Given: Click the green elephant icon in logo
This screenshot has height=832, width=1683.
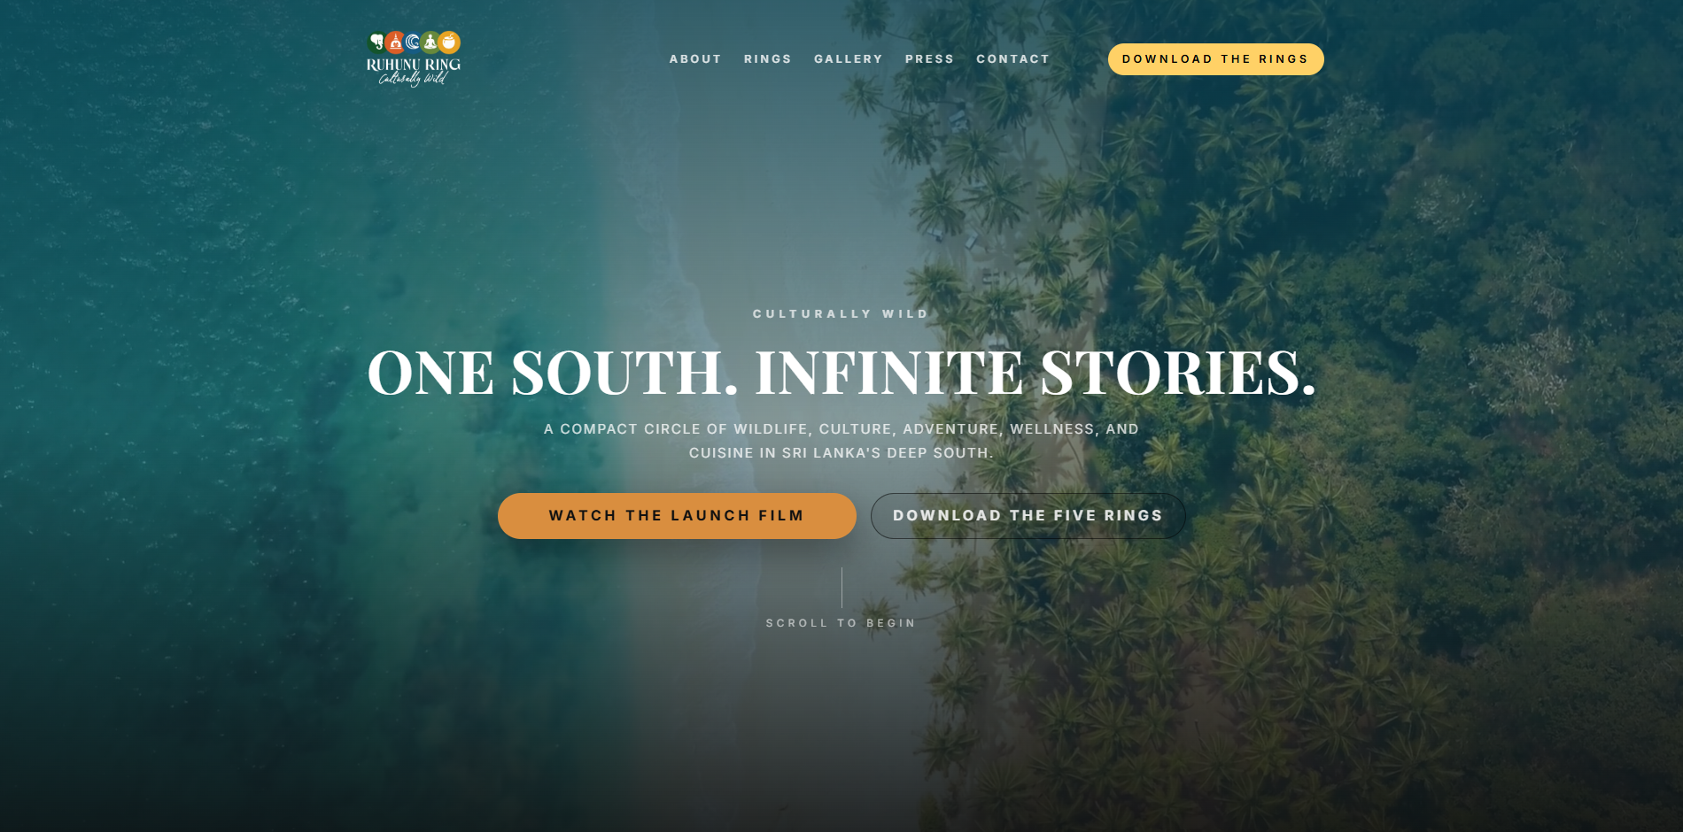Looking at the screenshot, I should (x=376, y=42).
